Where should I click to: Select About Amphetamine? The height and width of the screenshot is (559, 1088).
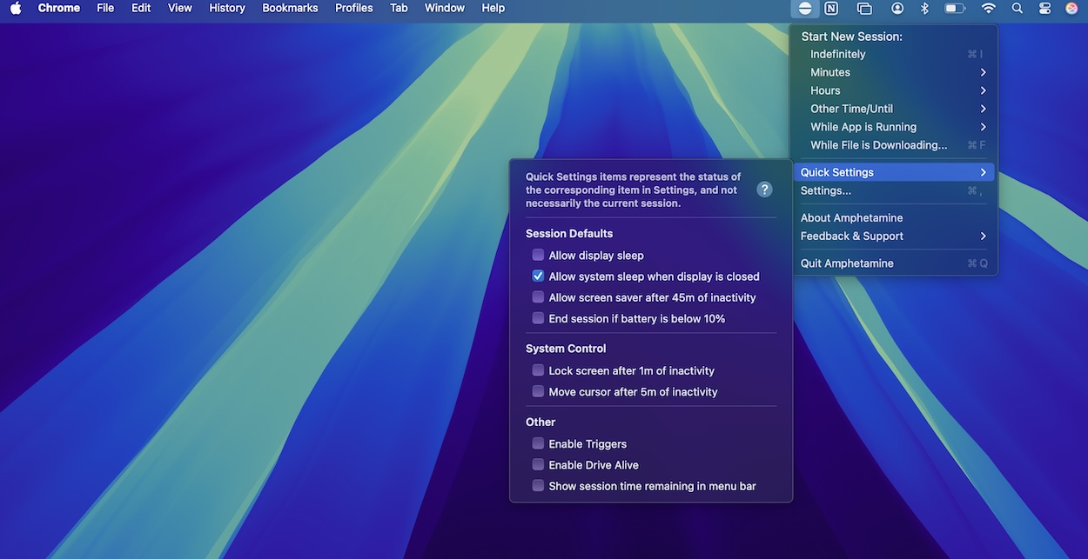[x=894, y=217]
